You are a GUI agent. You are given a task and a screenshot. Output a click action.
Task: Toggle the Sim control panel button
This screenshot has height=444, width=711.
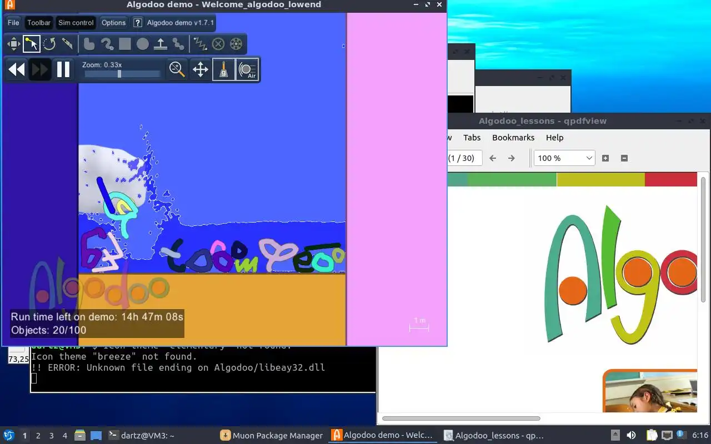coord(76,23)
